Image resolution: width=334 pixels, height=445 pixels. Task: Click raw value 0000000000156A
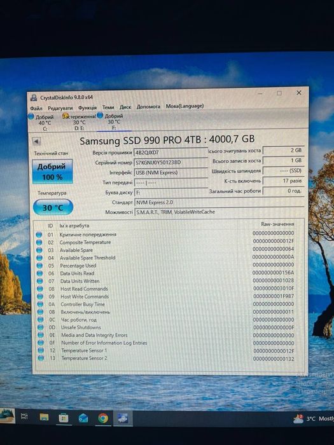point(273,273)
